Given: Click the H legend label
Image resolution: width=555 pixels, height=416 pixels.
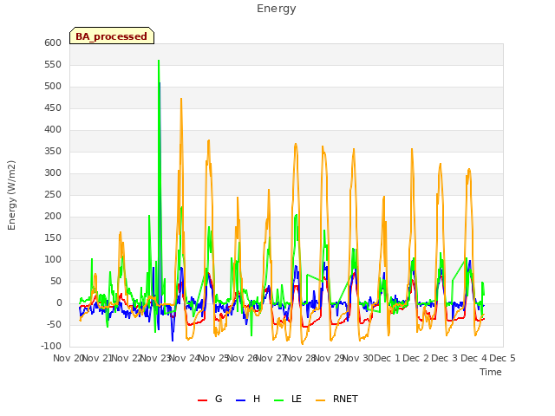Looking at the screenshot, I should [257, 399].
